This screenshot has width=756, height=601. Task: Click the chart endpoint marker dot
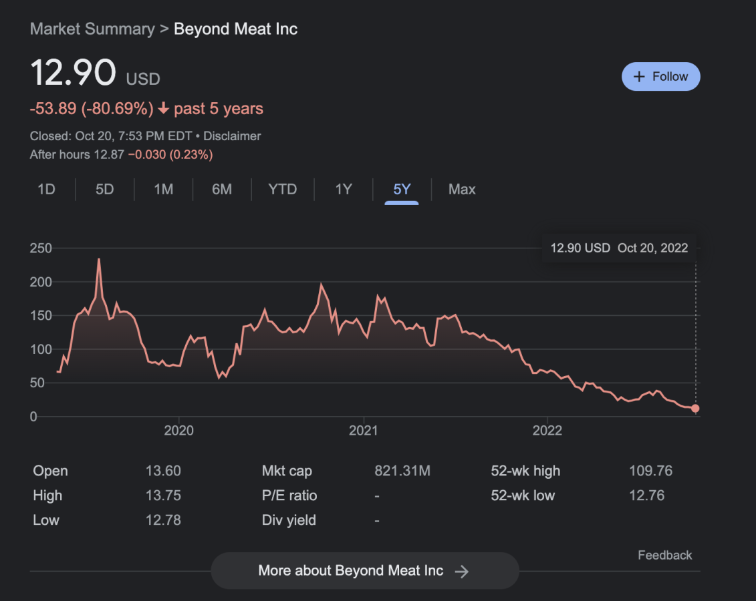[695, 409]
